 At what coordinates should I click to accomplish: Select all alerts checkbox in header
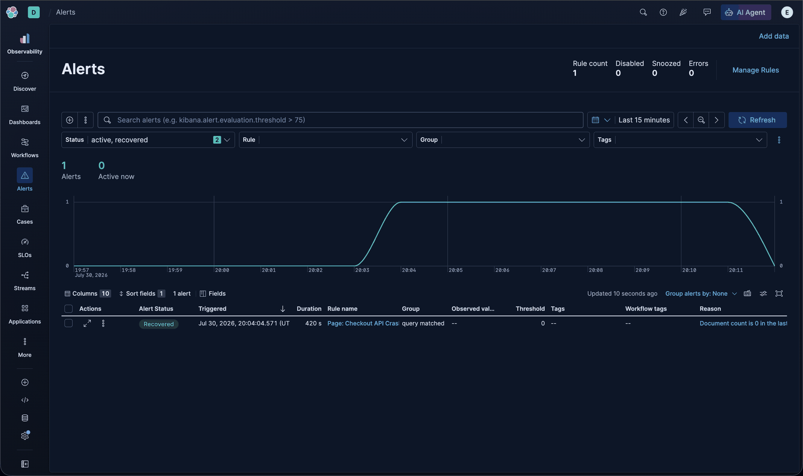(x=69, y=309)
